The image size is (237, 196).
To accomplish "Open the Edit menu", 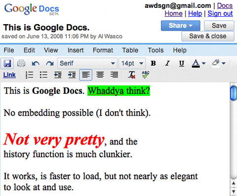I will (x=29, y=50).
